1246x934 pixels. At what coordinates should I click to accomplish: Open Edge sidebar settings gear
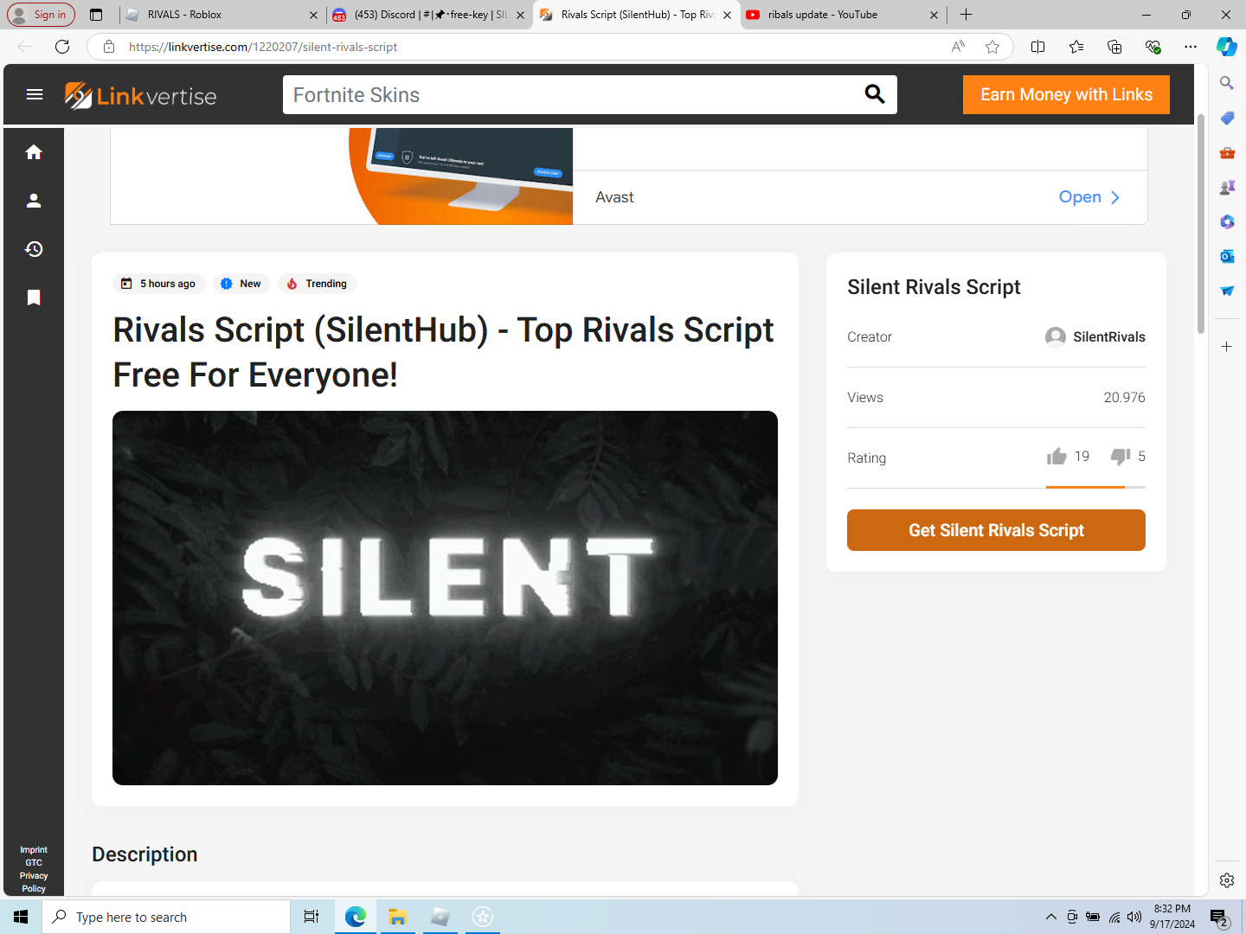pos(1227,880)
